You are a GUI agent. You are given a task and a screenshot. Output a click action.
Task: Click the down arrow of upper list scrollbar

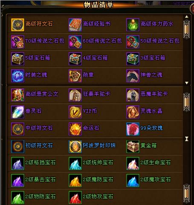pyautogui.click(x=187, y=83)
